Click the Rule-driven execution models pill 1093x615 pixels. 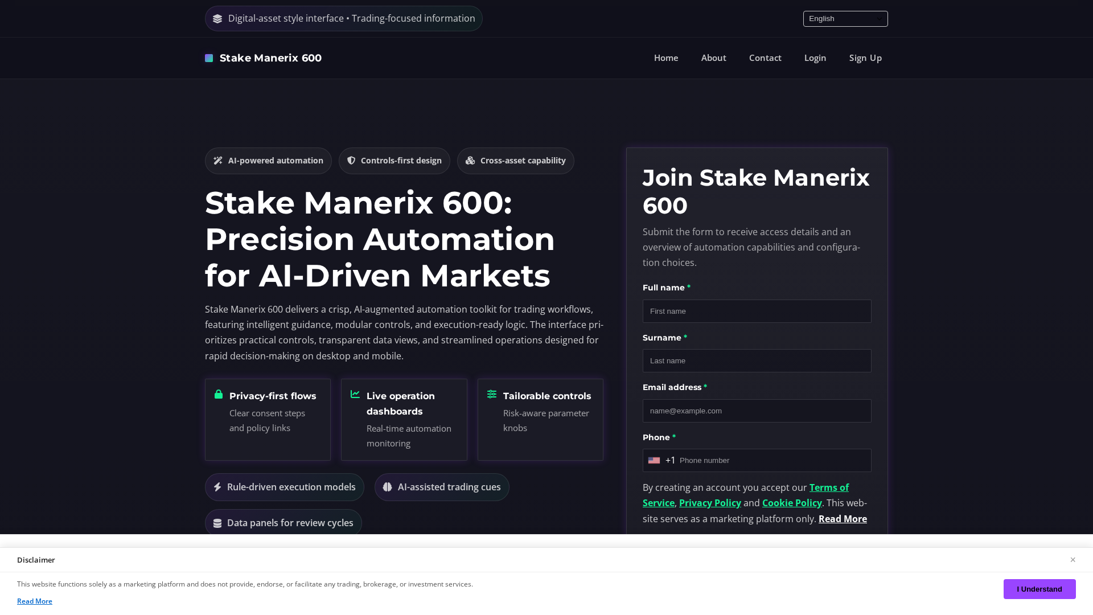point(285,487)
